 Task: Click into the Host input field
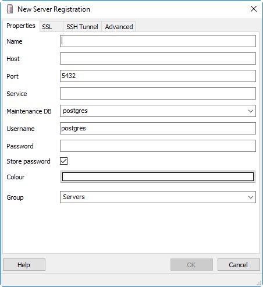coord(158,58)
